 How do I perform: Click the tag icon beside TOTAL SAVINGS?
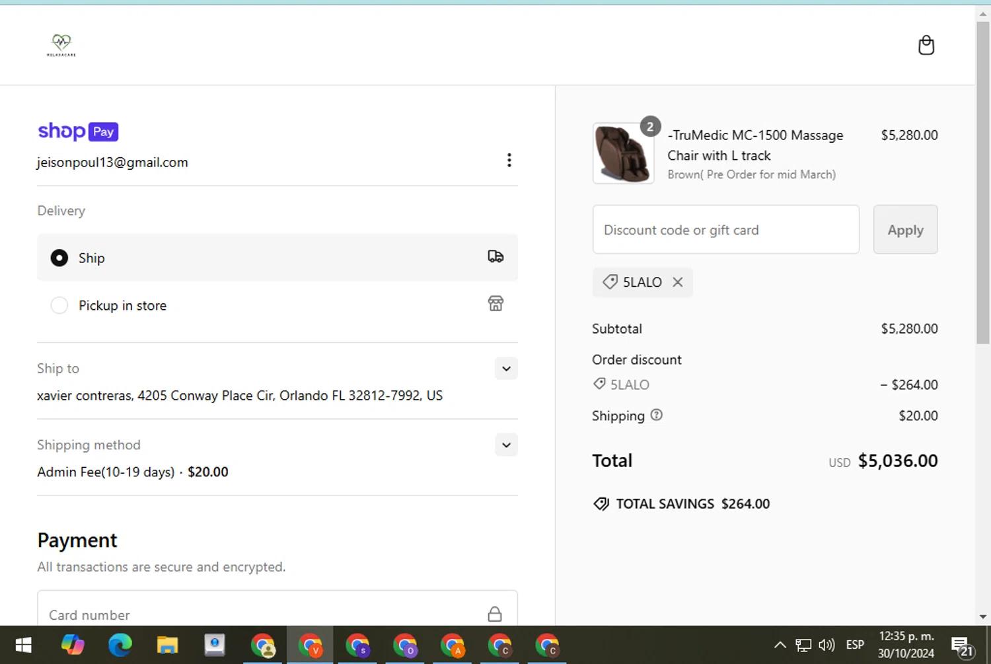point(601,504)
